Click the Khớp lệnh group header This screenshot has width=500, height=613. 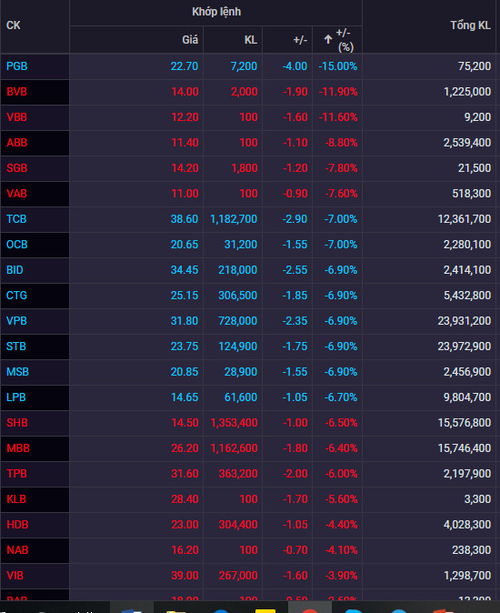[x=216, y=12]
